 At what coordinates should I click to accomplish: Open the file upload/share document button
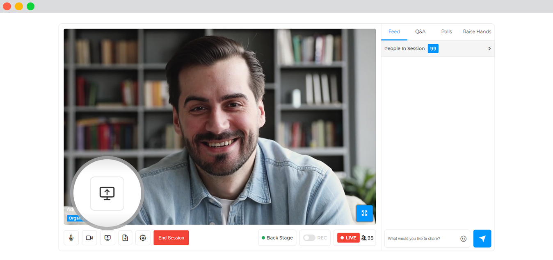[x=126, y=238]
